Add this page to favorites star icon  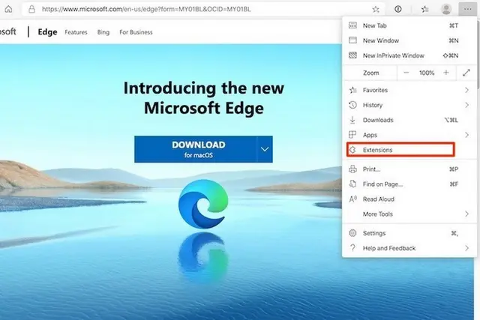376,10
